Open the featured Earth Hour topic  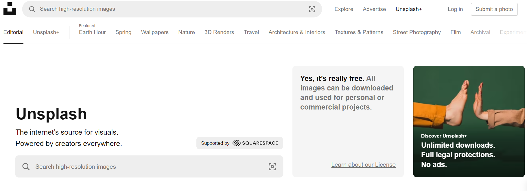(92, 32)
